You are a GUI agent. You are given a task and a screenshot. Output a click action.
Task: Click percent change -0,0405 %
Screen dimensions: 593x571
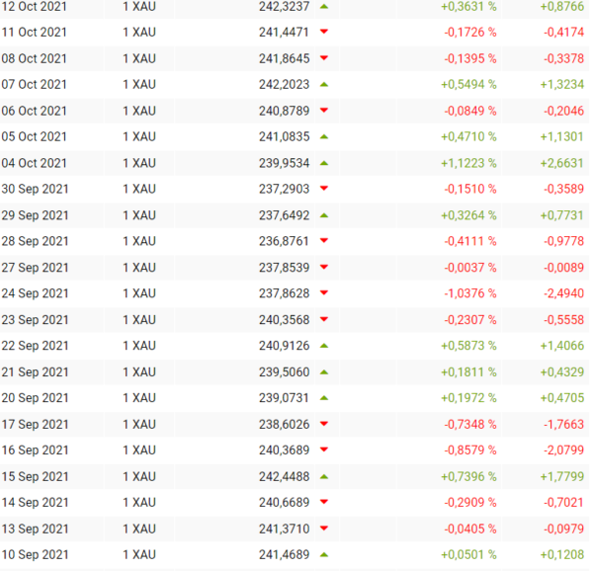click(470, 529)
